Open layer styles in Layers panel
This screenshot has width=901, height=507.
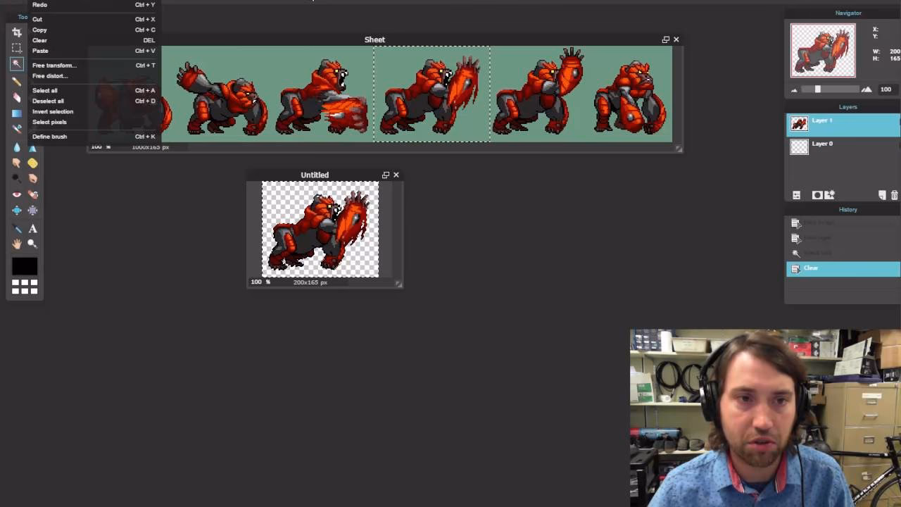(x=829, y=195)
